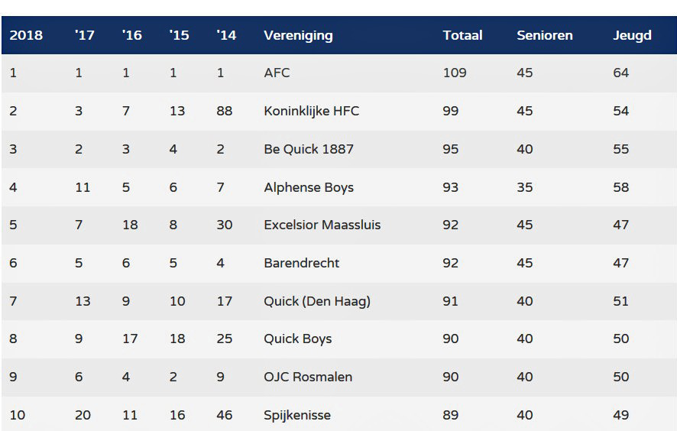The image size is (677, 431).
Task: Select Be Quick 1887 club name
Action: (x=308, y=149)
